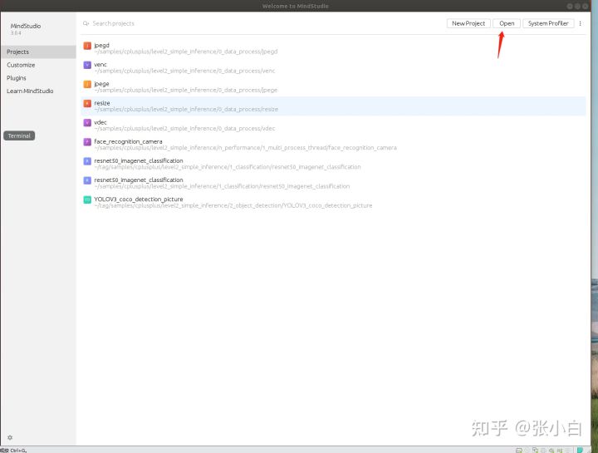The height and width of the screenshot is (453, 598).
Task: Click icon of resnet50 project under tag/samples
Action: click(87, 161)
